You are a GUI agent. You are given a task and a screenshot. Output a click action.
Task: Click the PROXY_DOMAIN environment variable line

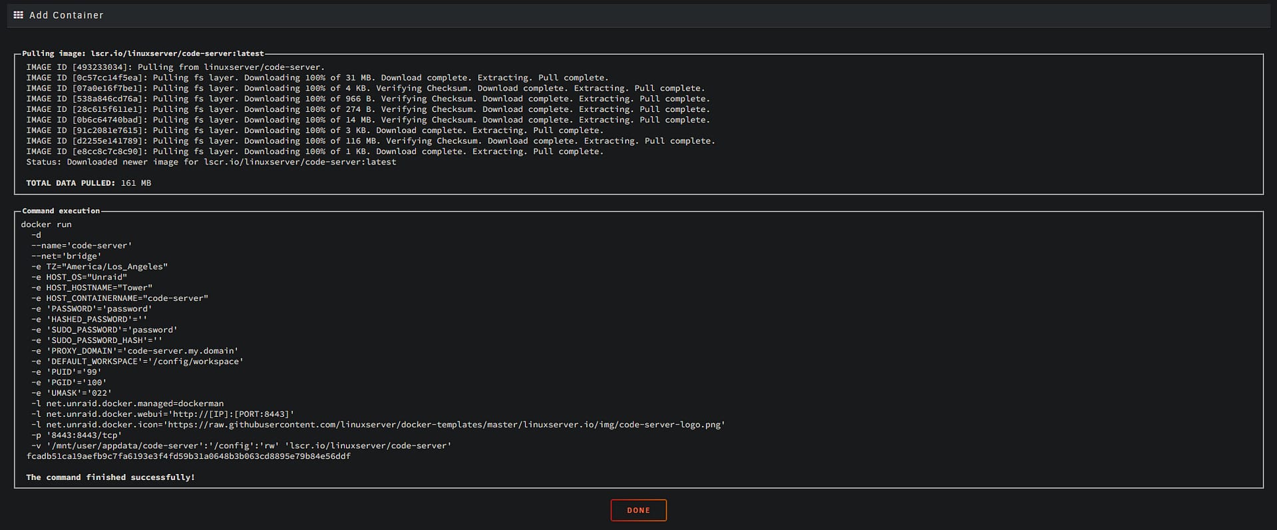pos(135,350)
